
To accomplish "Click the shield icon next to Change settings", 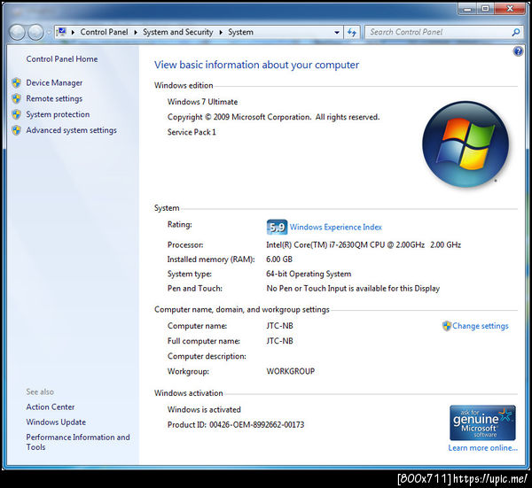I will pyautogui.click(x=447, y=326).
